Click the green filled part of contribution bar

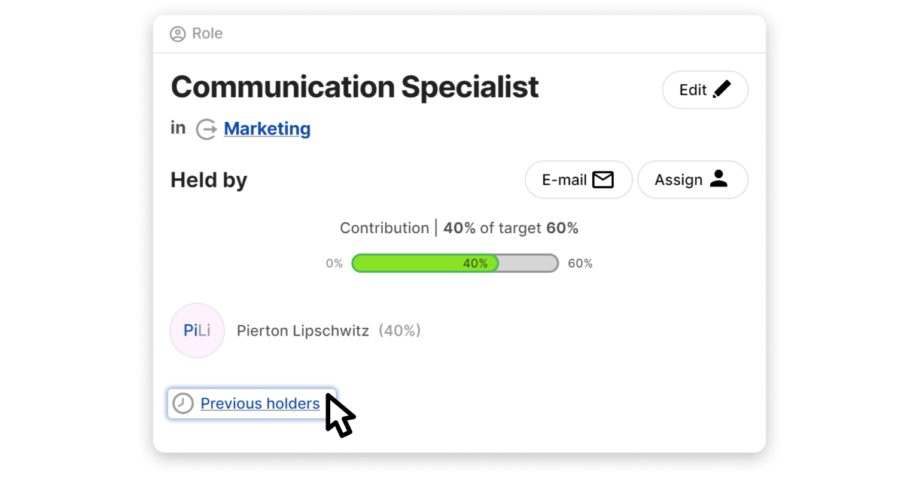(x=407, y=263)
